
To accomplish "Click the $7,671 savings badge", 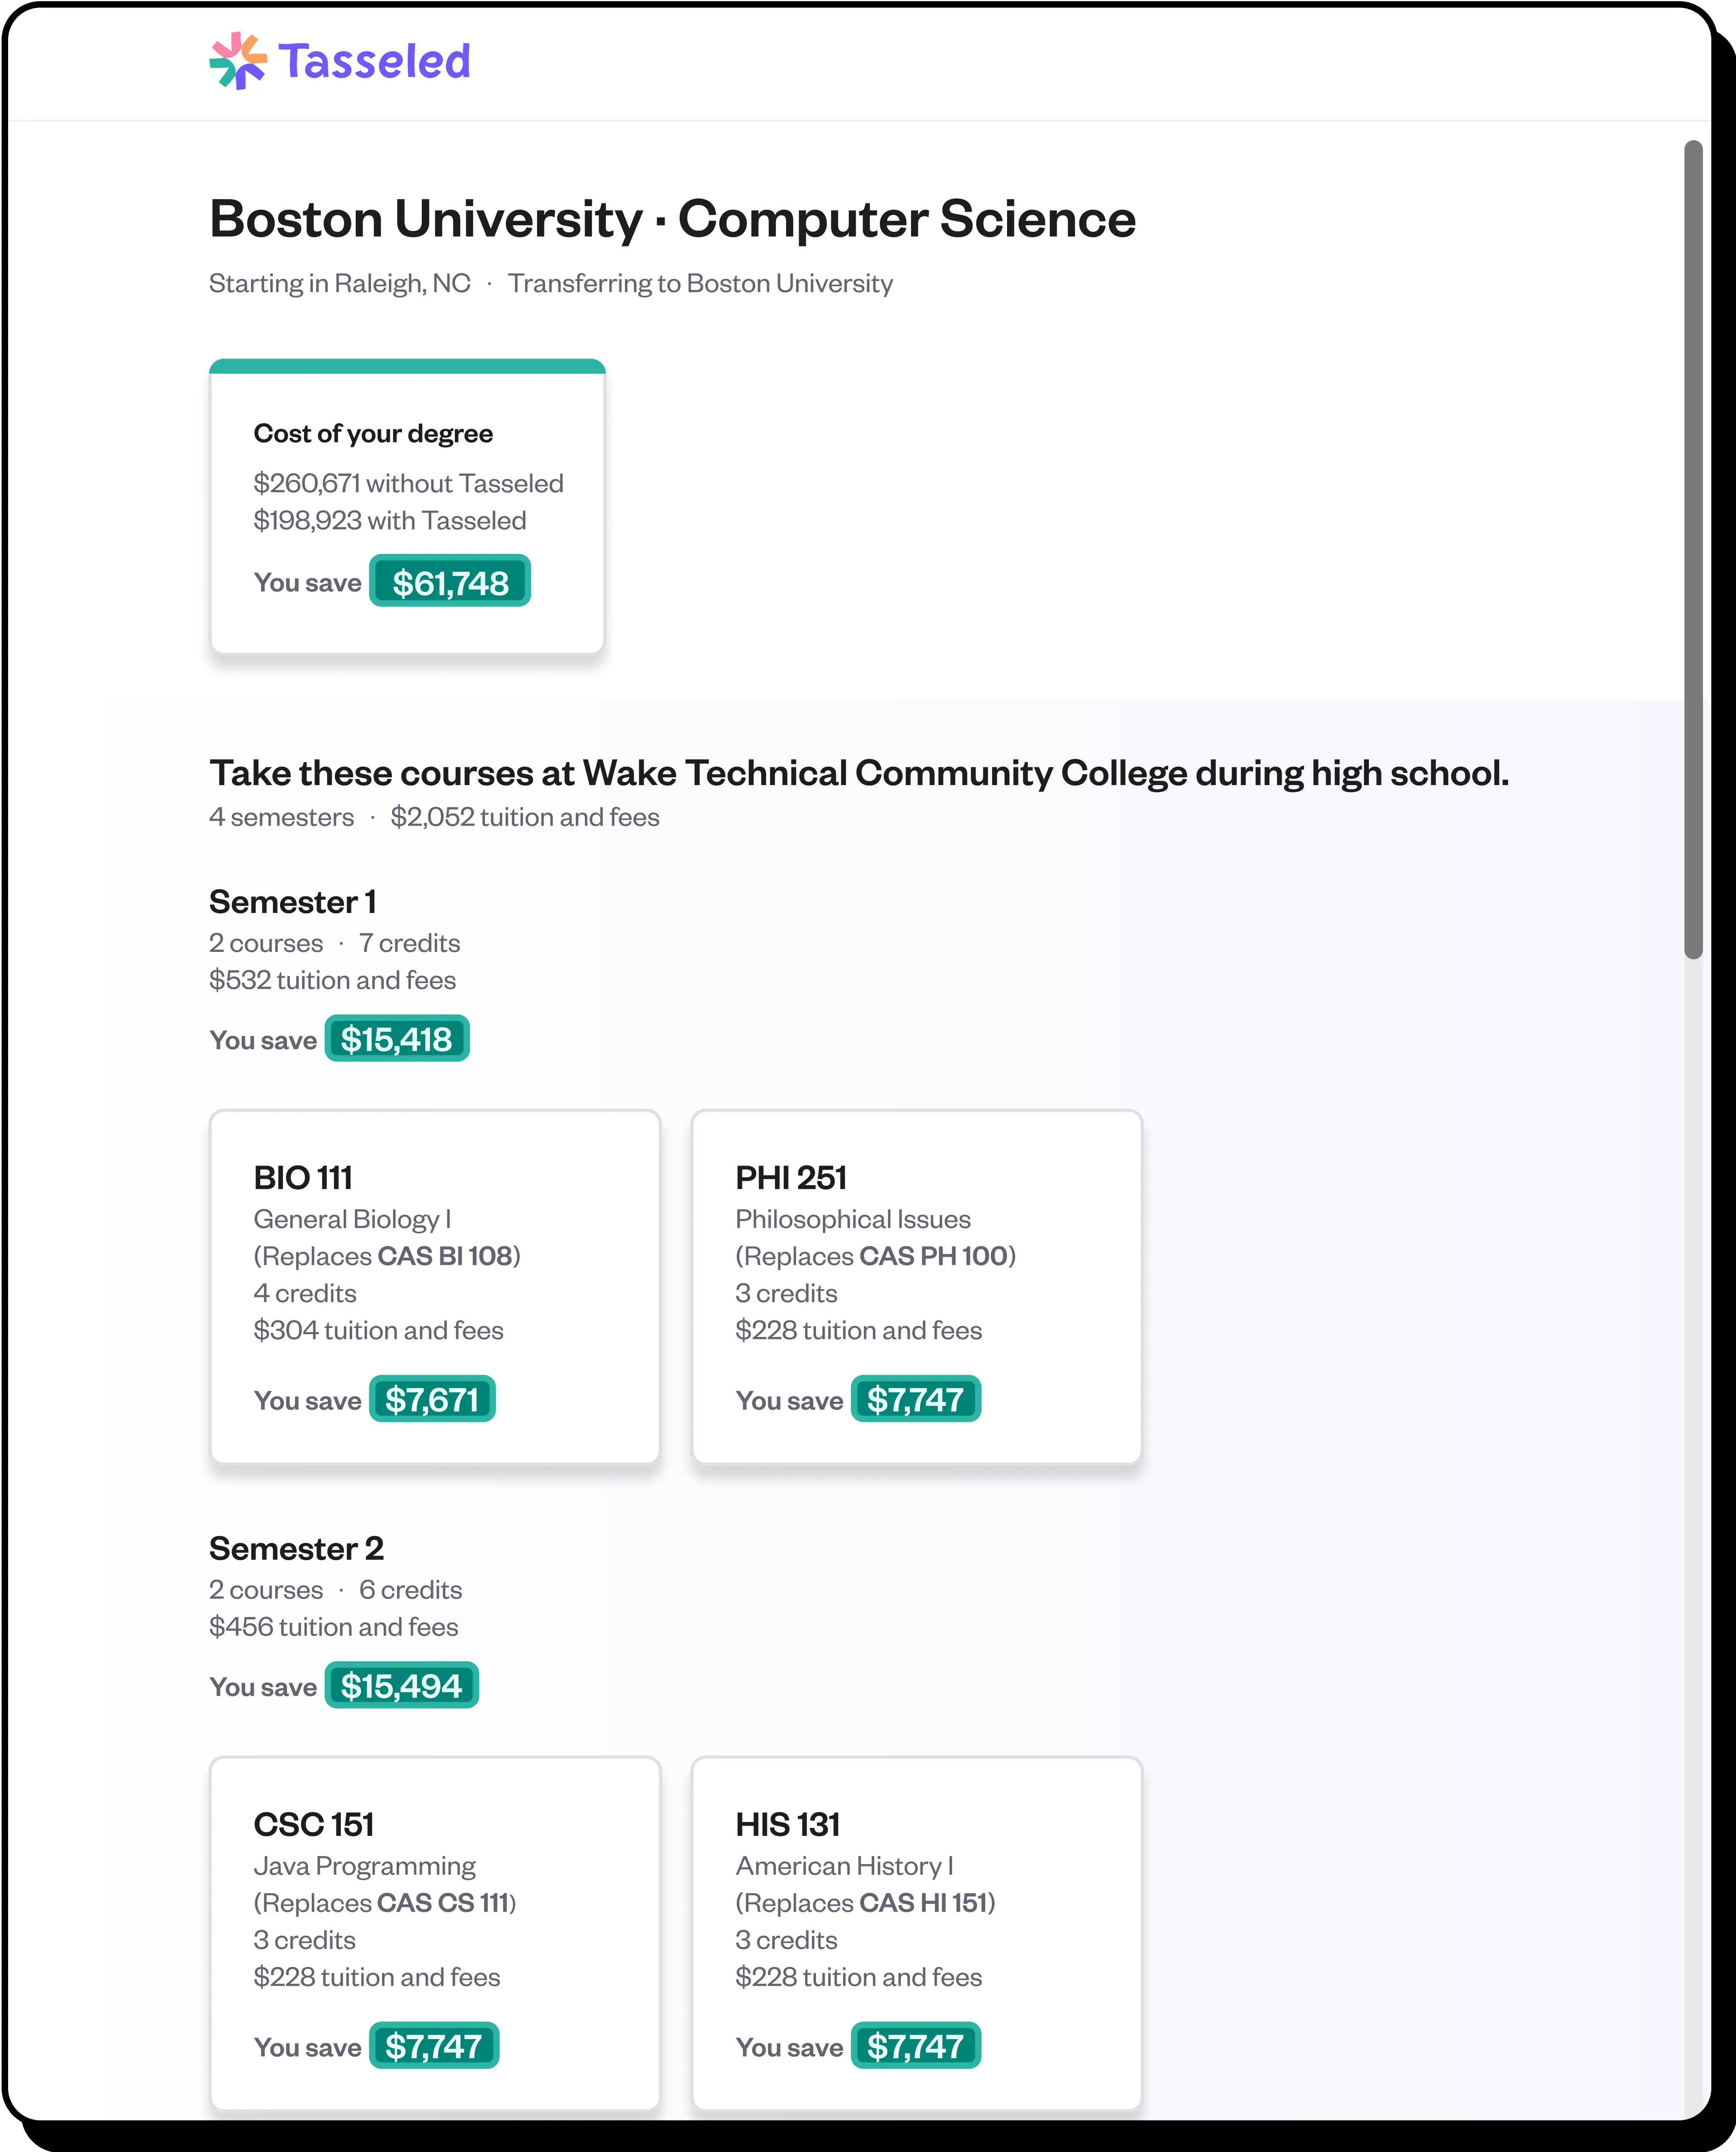I will 432,1400.
